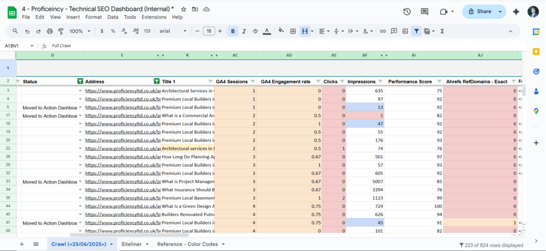This screenshot has width=546, height=251.
Task: Open Google Maps side panel icon
Action: pos(536,111)
